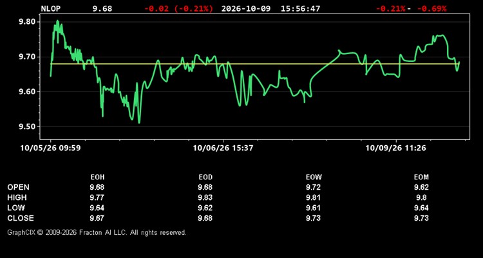Click the EOD high value 9.83
Viewport: 483px width, 258px height.
point(205,197)
